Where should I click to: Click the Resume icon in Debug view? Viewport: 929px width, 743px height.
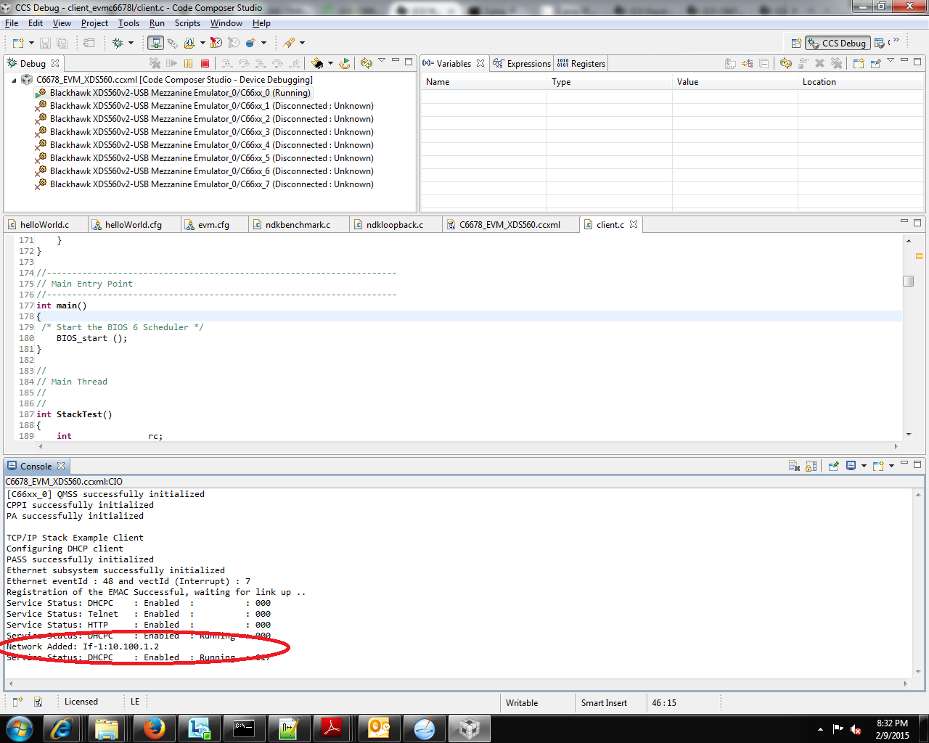coord(172,64)
